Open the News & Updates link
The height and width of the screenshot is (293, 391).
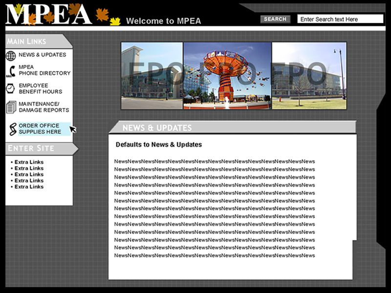pos(43,55)
